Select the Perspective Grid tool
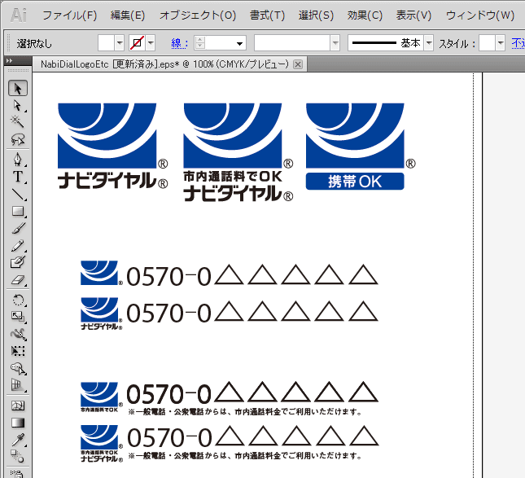The image size is (525, 478). (18, 385)
